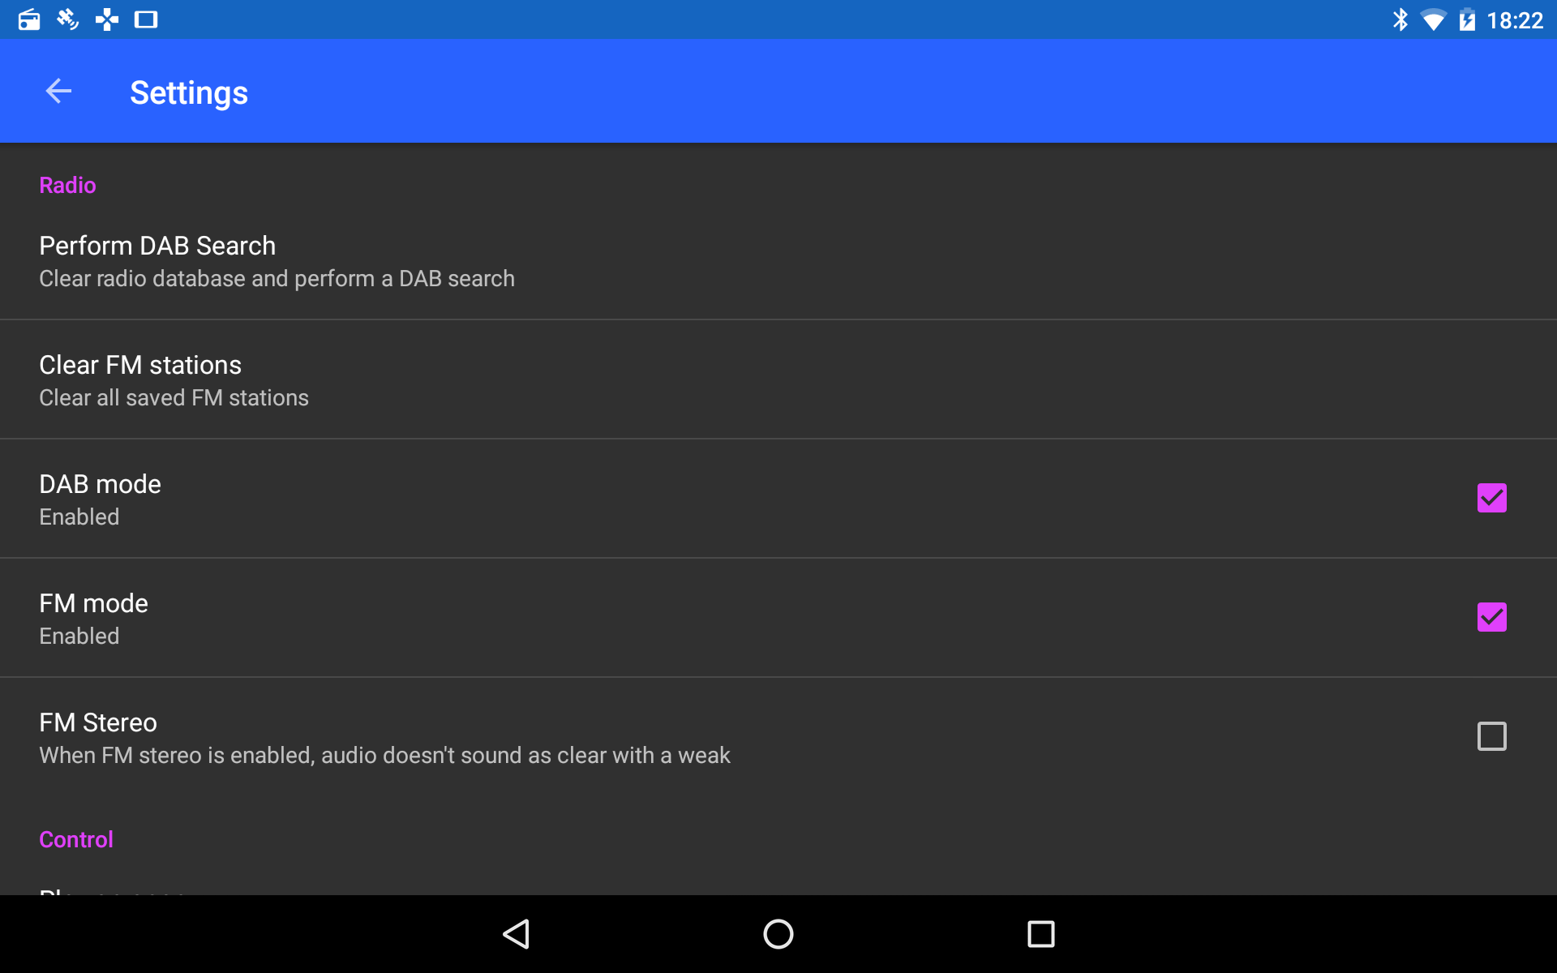Image resolution: width=1557 pixels, height=973 pixels.
Task: Tap the DAB mode setting row
Action: [778, 499]
